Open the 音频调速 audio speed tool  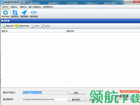pyautogui.click(x=24, y=14)
